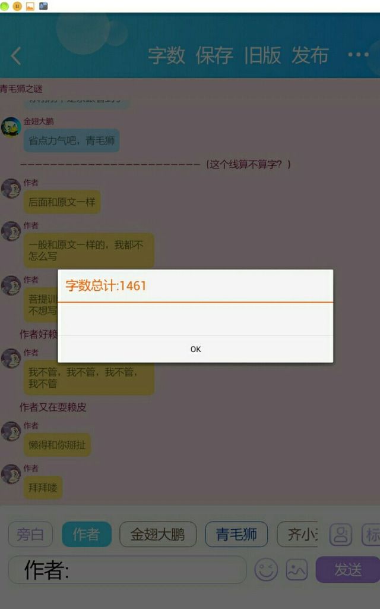Open the 字数 word count menu item

click(x=167, y=55)
